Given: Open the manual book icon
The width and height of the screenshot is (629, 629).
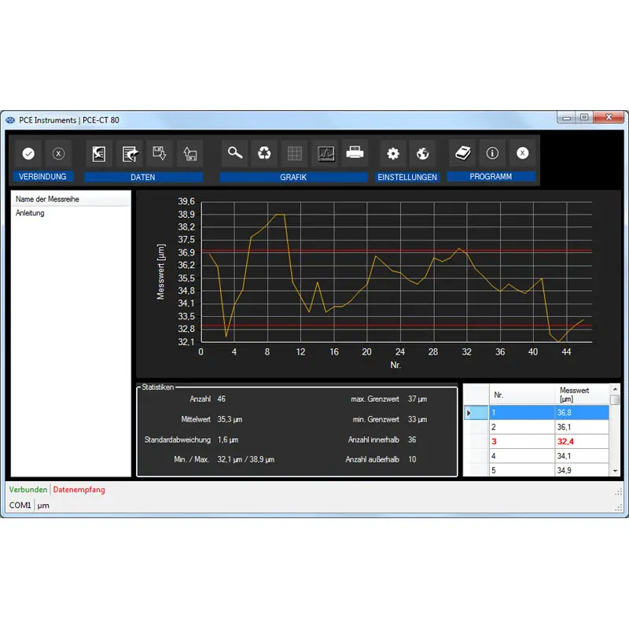Looking at the screenshot, I should [x=463, y=153].
